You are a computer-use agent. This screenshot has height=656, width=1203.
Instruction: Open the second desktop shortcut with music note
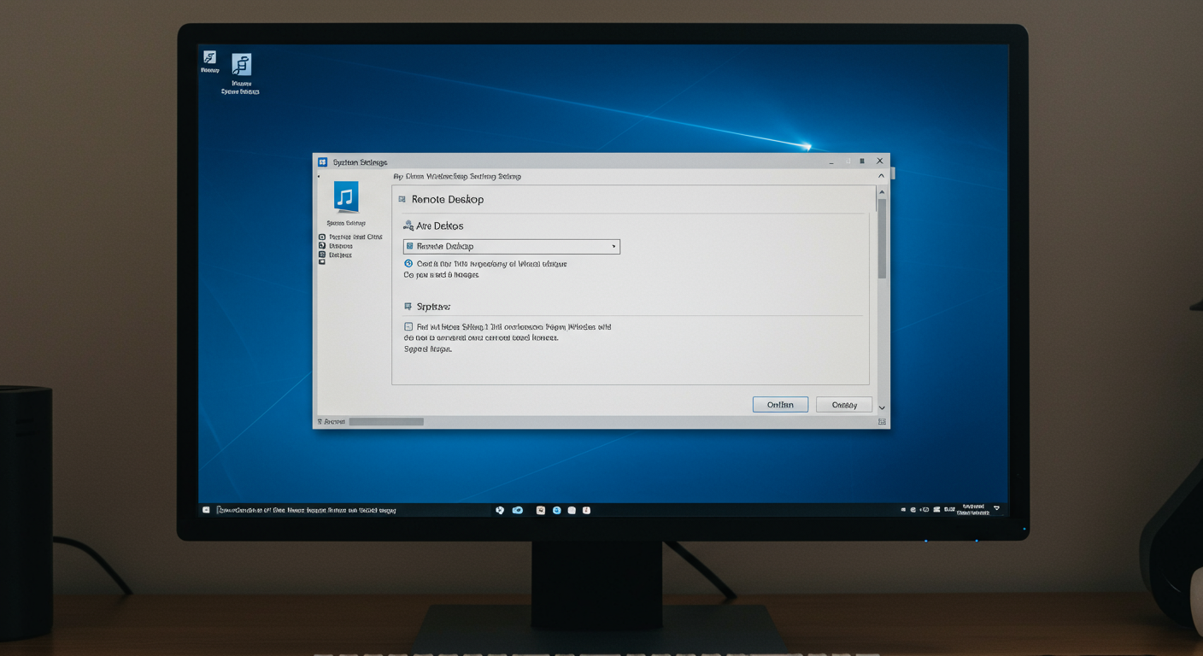[x=242, y=65]
